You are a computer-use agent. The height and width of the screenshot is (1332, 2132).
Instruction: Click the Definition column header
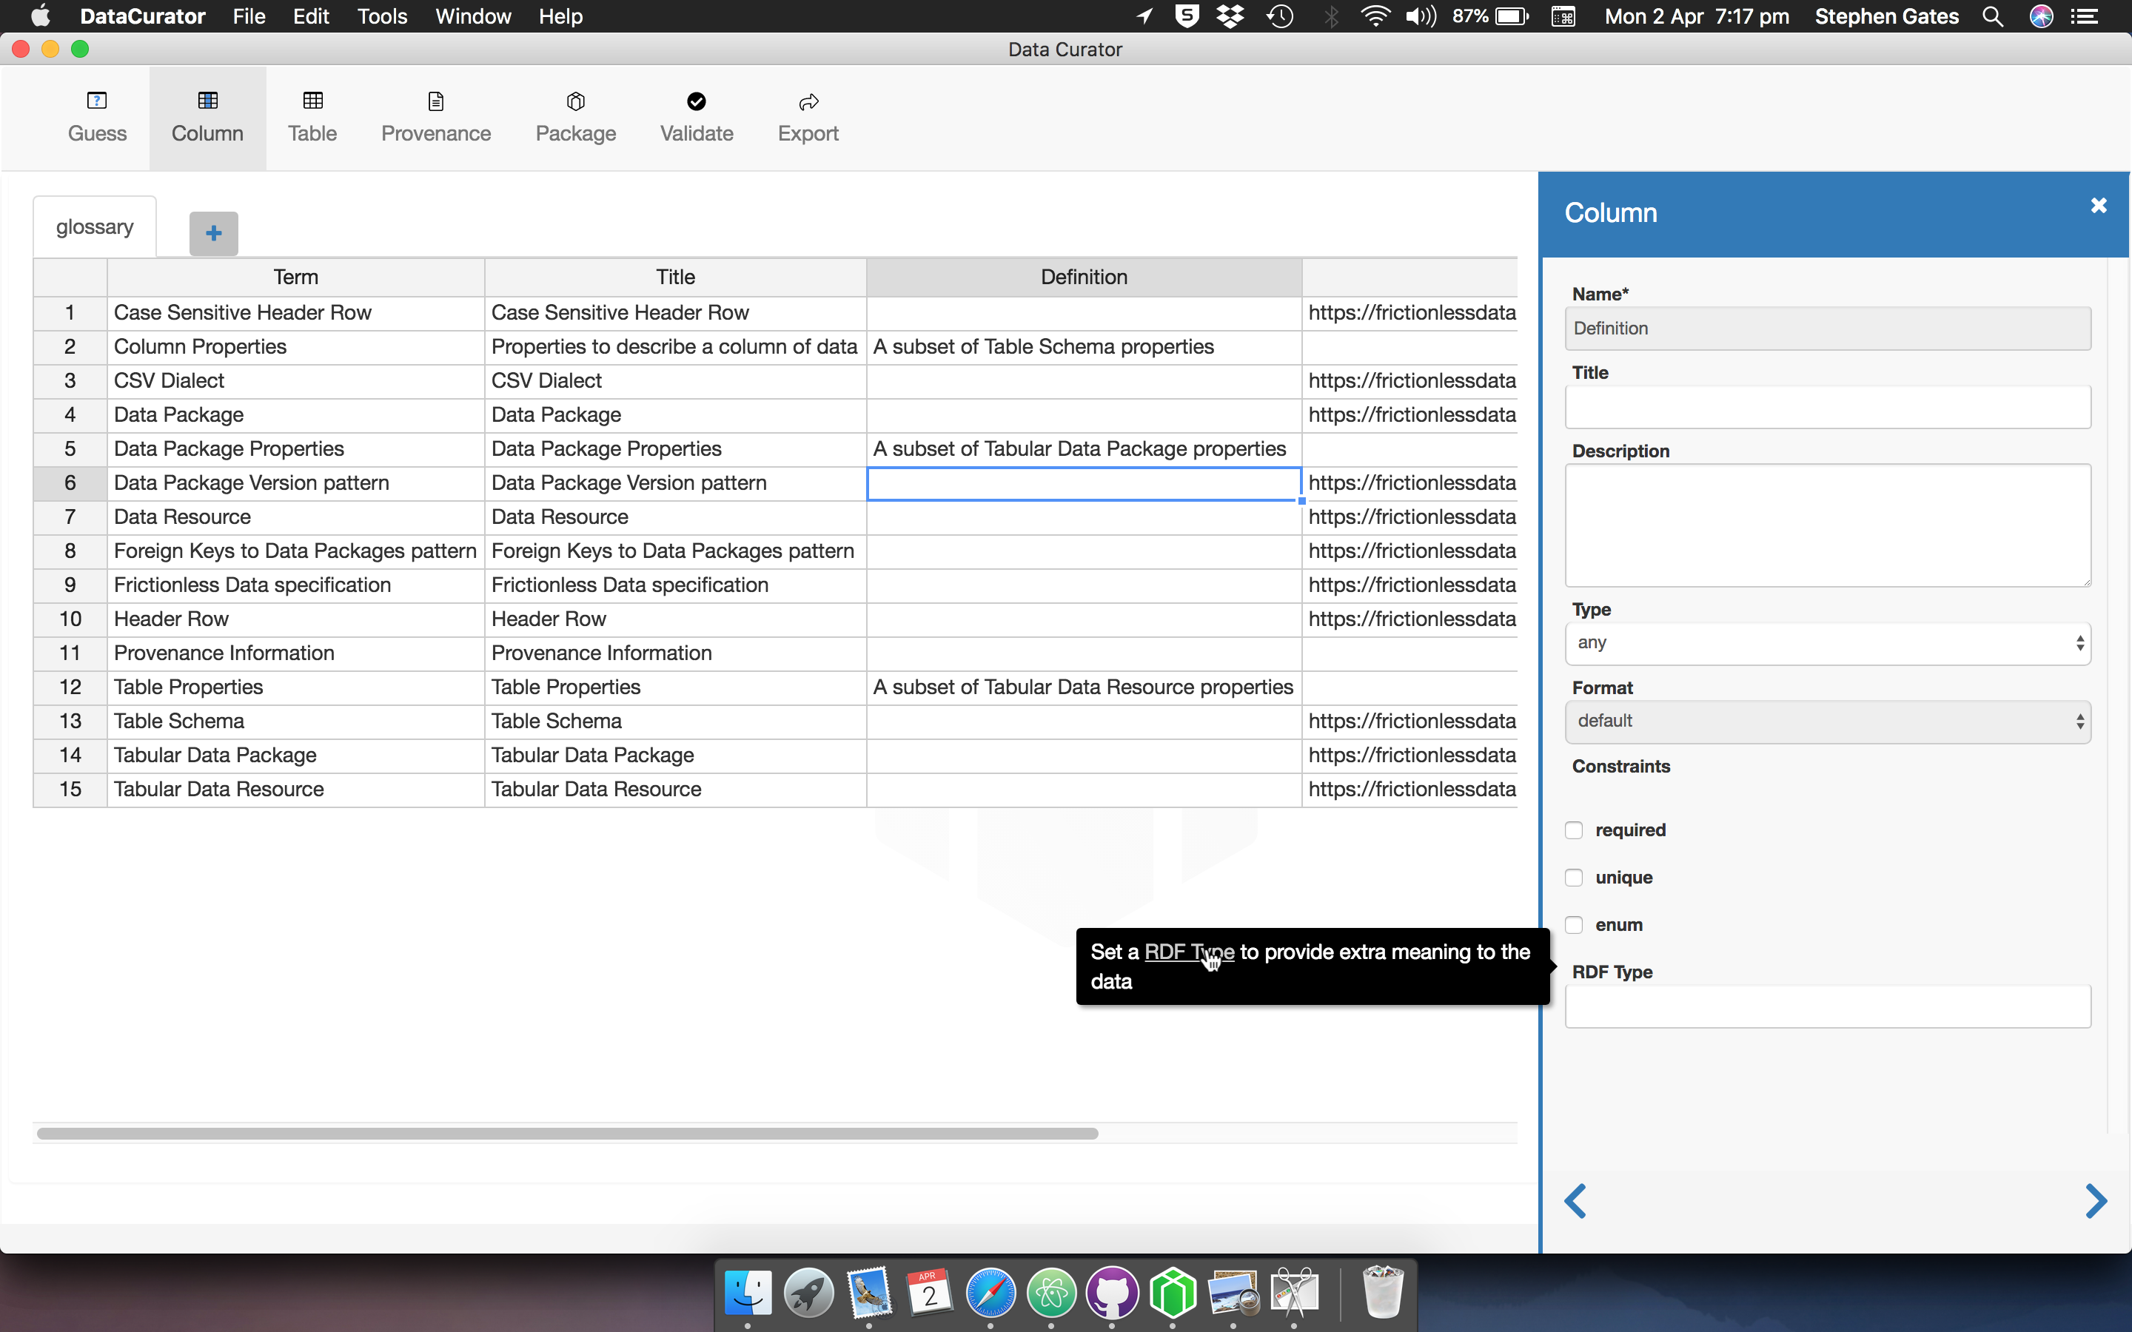[x=1084, y=277]
